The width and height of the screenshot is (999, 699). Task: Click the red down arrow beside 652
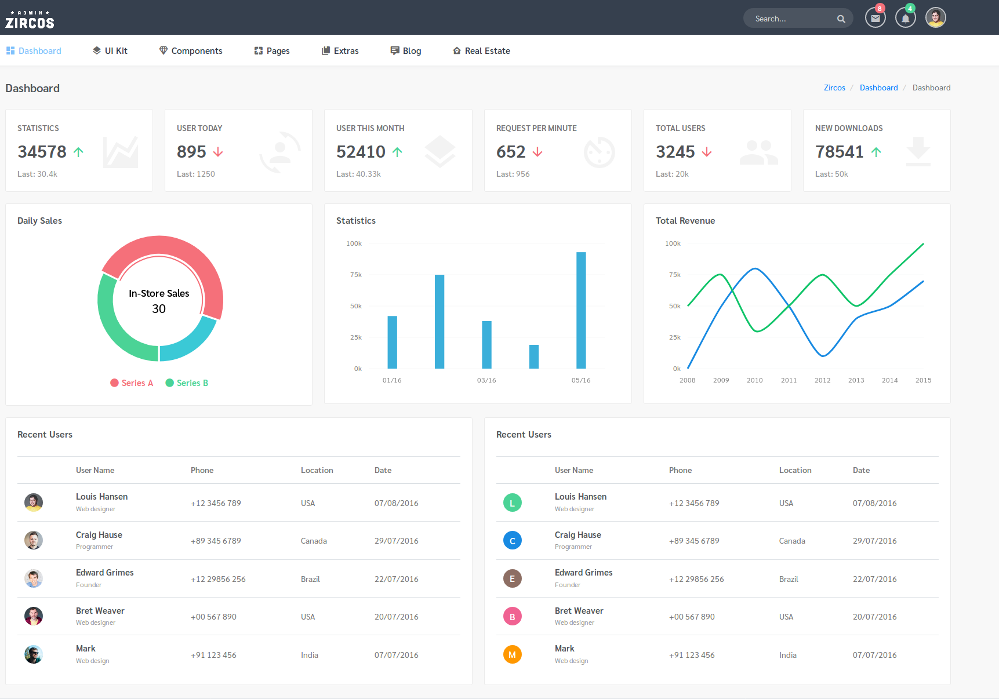pyautogui.click(x=537, y=152)
